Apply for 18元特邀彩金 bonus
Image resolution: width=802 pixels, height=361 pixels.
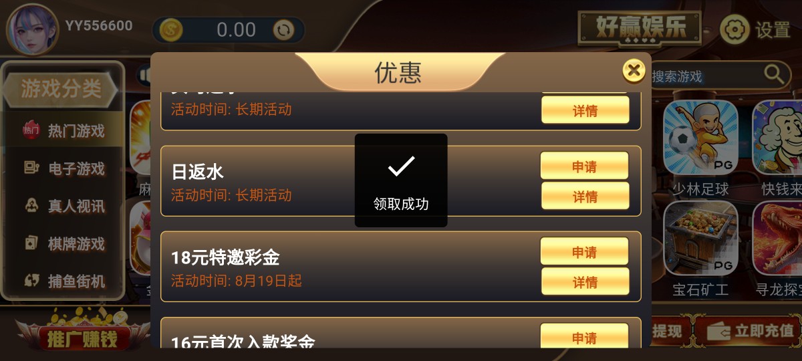click(585, 252)
